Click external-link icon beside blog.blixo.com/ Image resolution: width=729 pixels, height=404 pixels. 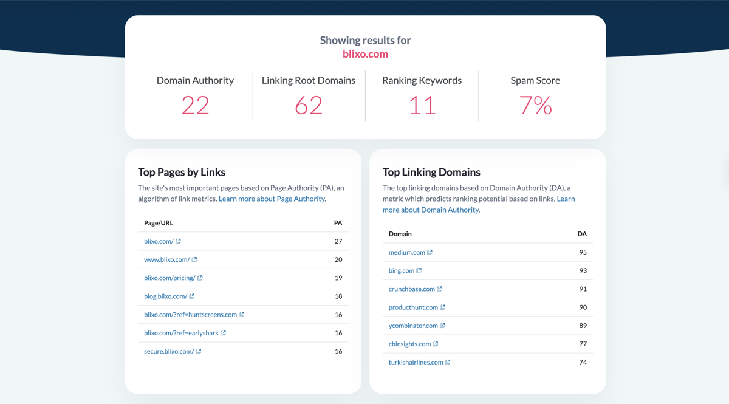click(192, 296)
